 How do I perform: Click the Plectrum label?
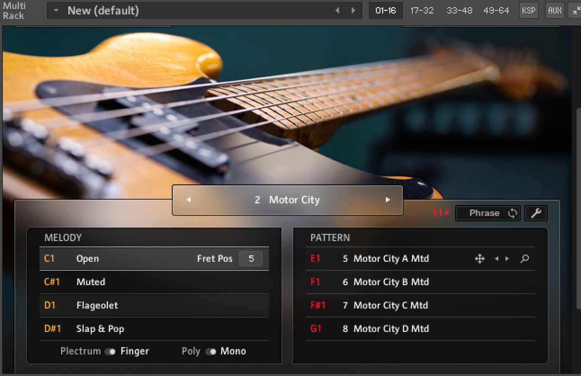coord(80,351)
